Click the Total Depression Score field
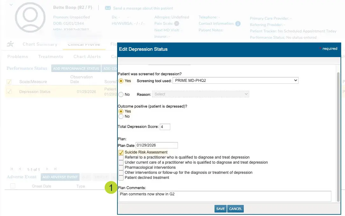345x216 pixels. (x=165, y=127)
